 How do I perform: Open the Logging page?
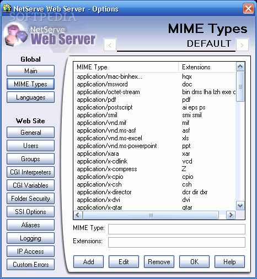point(31,238)
